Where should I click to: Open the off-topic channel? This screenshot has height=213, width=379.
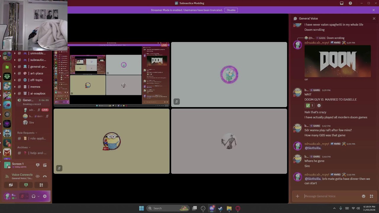pyautogui.click(x=32, y=80)
